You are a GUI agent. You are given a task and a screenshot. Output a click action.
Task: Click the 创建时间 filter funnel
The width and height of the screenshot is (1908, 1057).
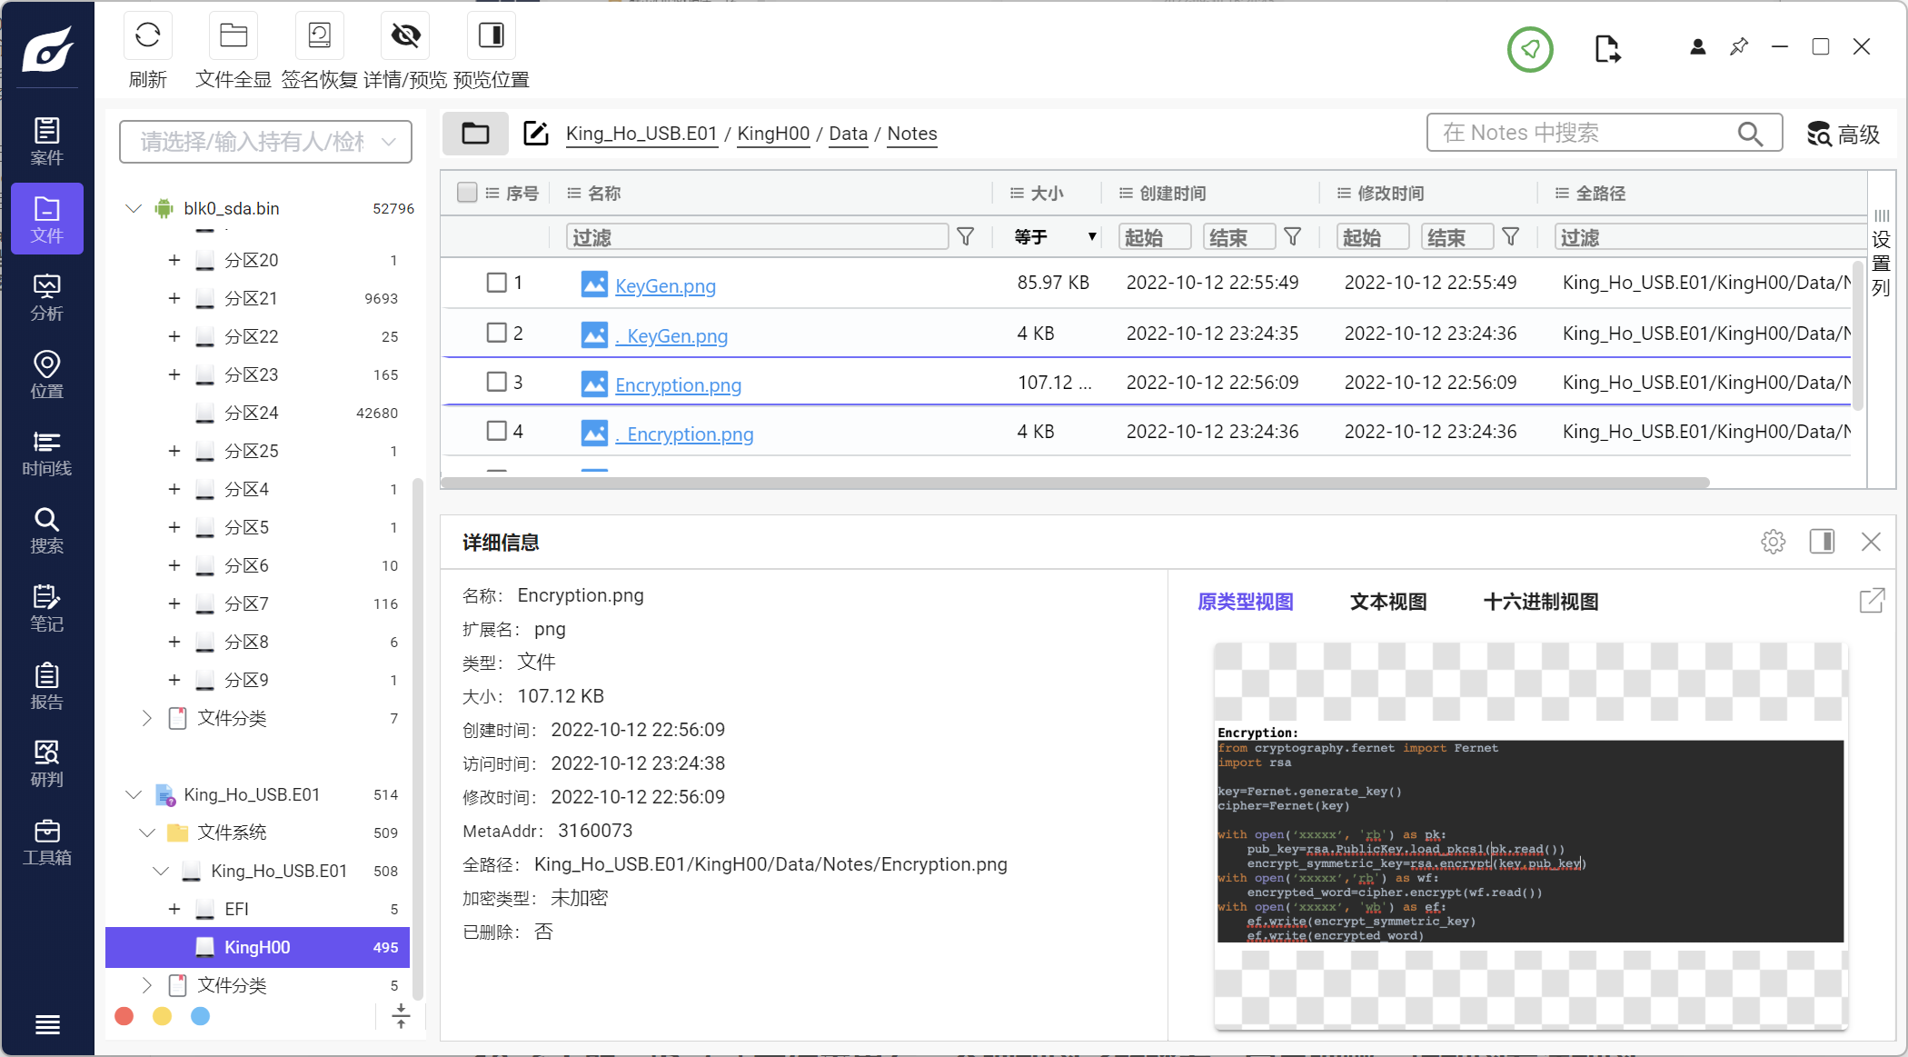1293,237
